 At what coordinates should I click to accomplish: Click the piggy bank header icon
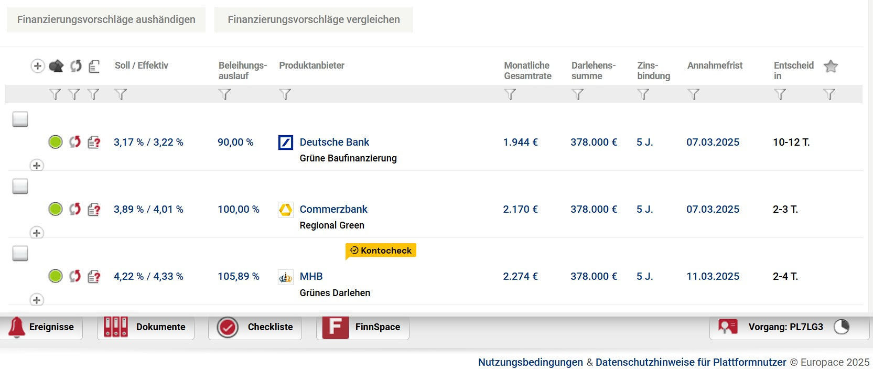tap(56, 66)
